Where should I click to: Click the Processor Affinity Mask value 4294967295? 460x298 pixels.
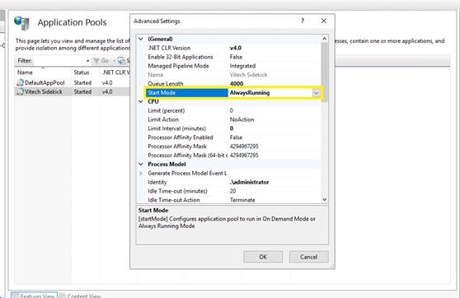tap(244, 147)
